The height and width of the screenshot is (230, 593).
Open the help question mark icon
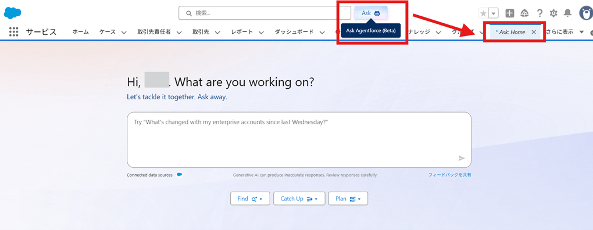(x=540, y=13)
